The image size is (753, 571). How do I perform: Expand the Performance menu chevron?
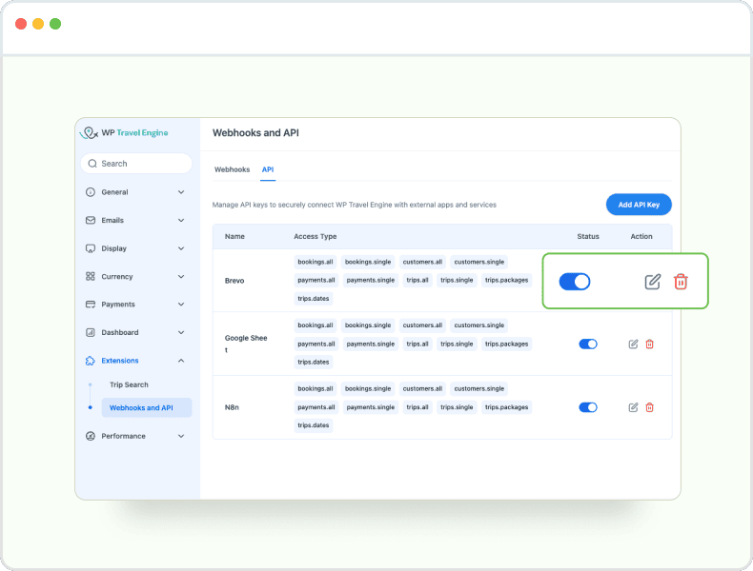[x=181, y=436]
